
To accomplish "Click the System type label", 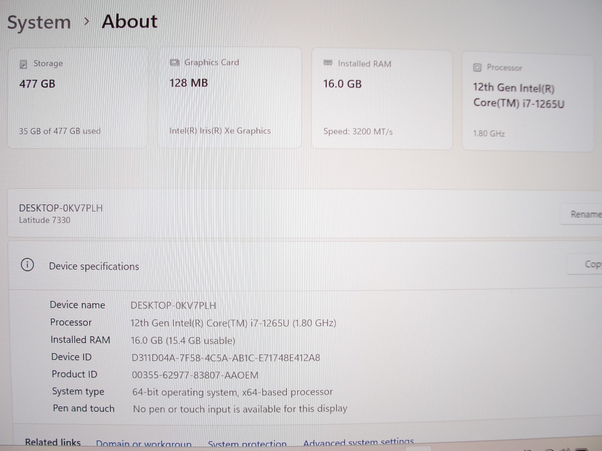I will [78, 392].
